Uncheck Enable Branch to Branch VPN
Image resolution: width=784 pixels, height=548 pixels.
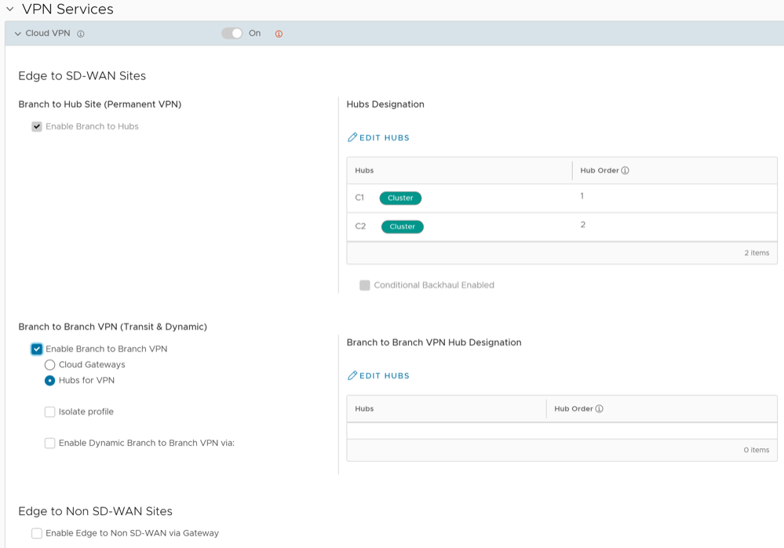(37, 349)
